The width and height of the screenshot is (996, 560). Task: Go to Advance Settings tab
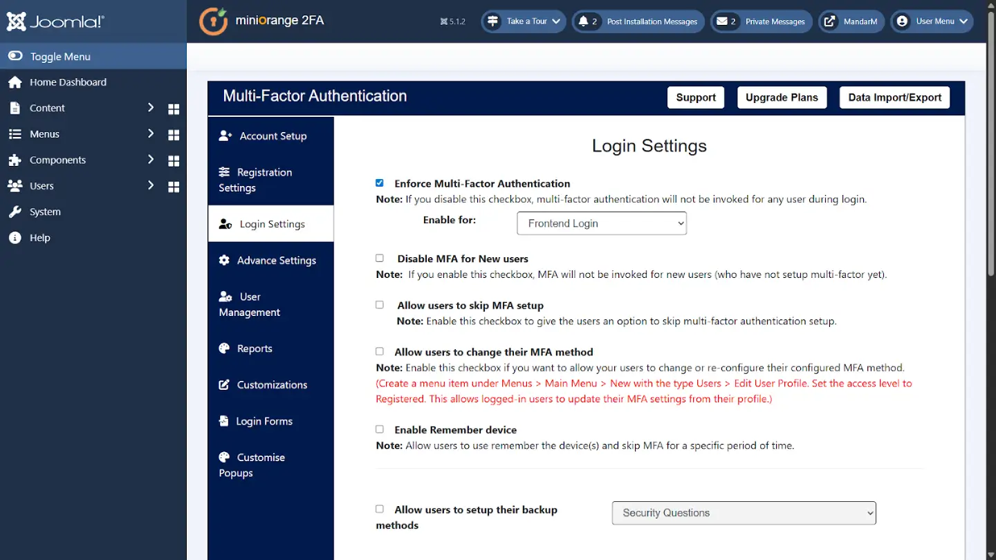coord(271,261)
